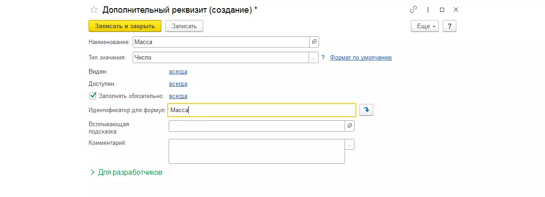Open the Наименование field expand icon
This screenshot has width=545, height=197.
pyautogui.click(x=314, y=42)
